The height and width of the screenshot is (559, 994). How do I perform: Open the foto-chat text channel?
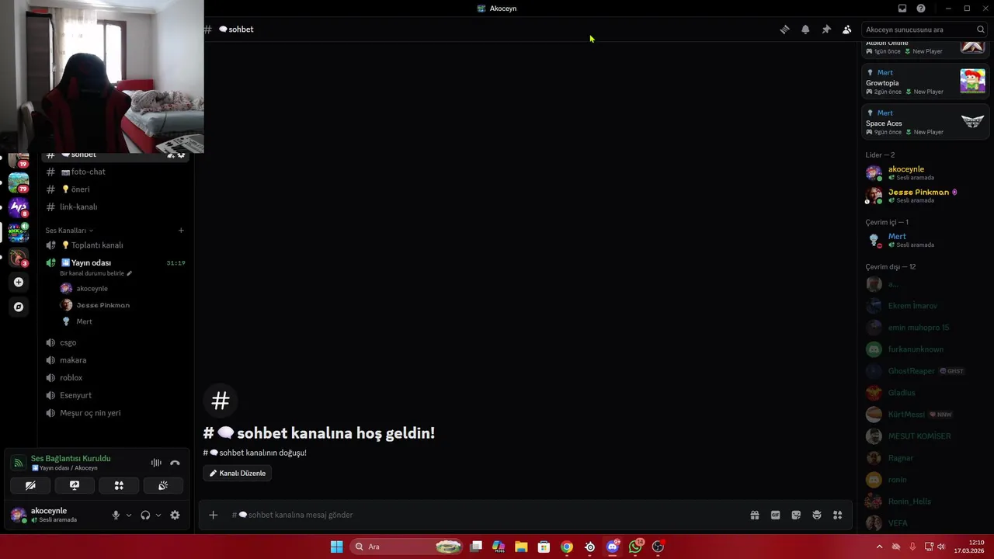tap(116, 172)
